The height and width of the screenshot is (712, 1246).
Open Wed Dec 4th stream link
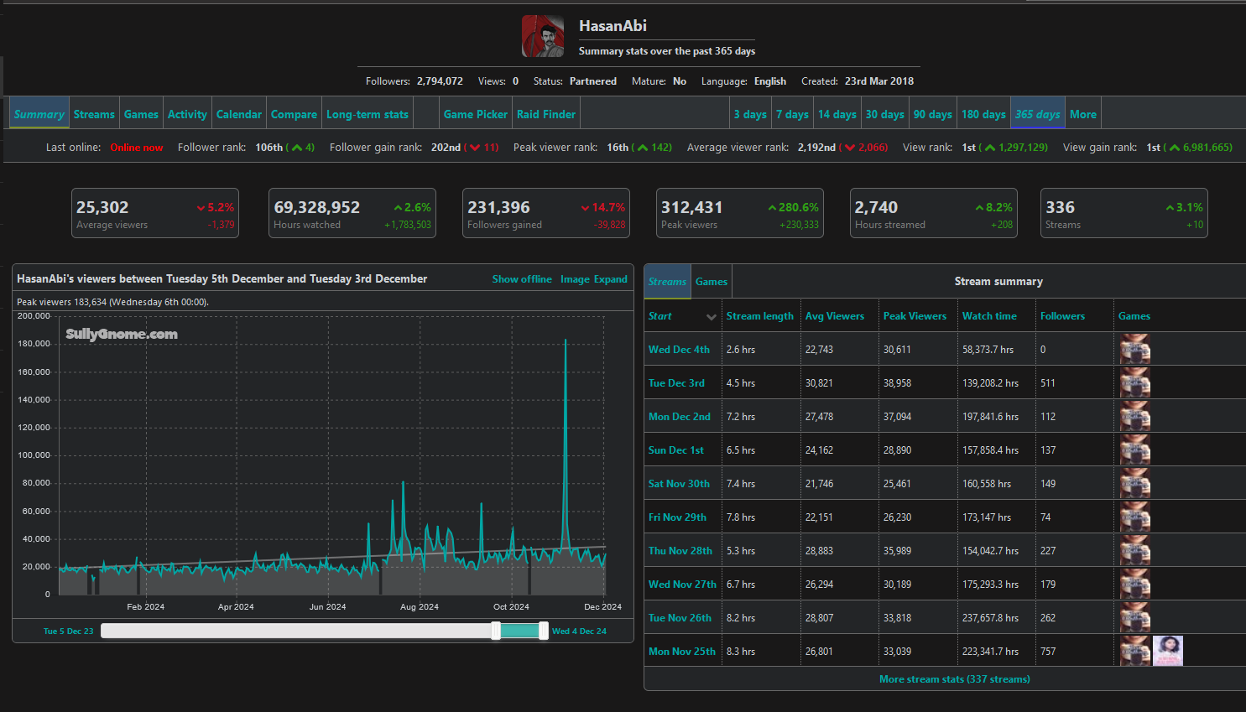(679, 350)
